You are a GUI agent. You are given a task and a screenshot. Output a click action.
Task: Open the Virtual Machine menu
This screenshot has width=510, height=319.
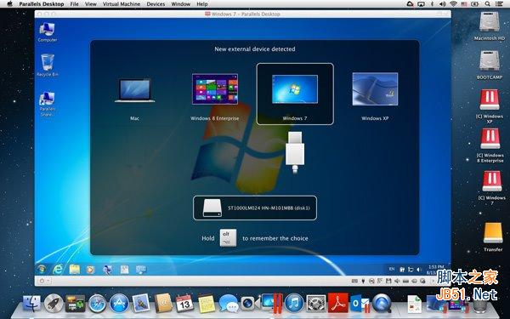[x=122, y=4]
